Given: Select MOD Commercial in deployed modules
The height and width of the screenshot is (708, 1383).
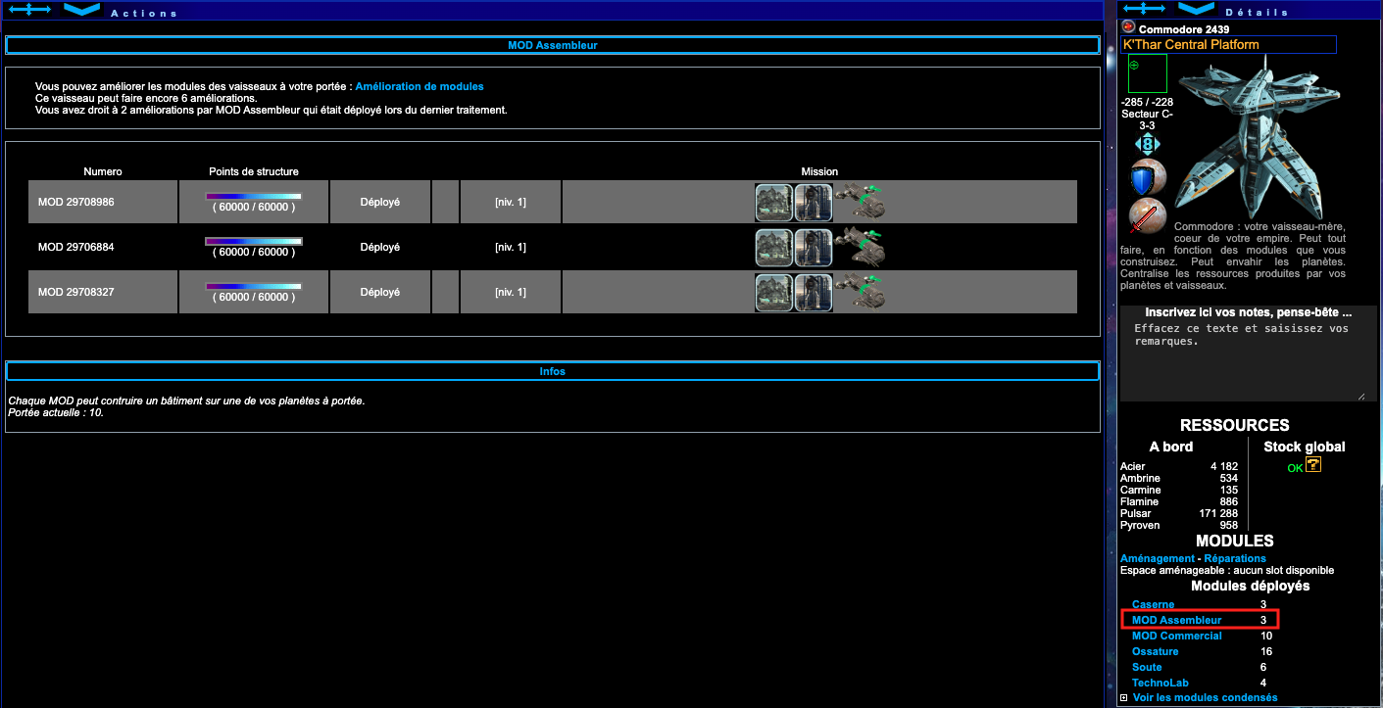Looking at the screenshot, I should 1176,636.
